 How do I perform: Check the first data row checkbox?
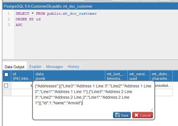pos(6,85)
